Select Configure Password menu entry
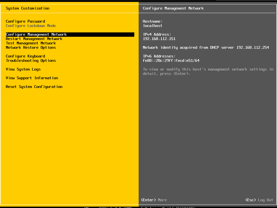 (25, 22)
